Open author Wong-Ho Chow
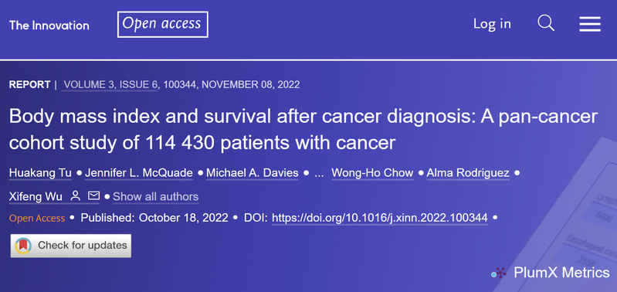Screen dimensions: 617x292 (372, 173)
